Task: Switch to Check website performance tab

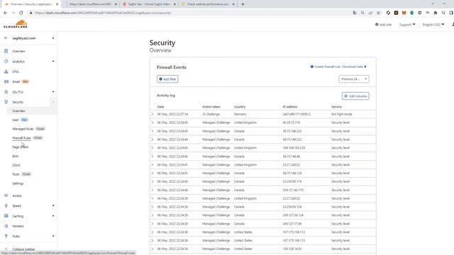Action: click(x=208, y=4)
